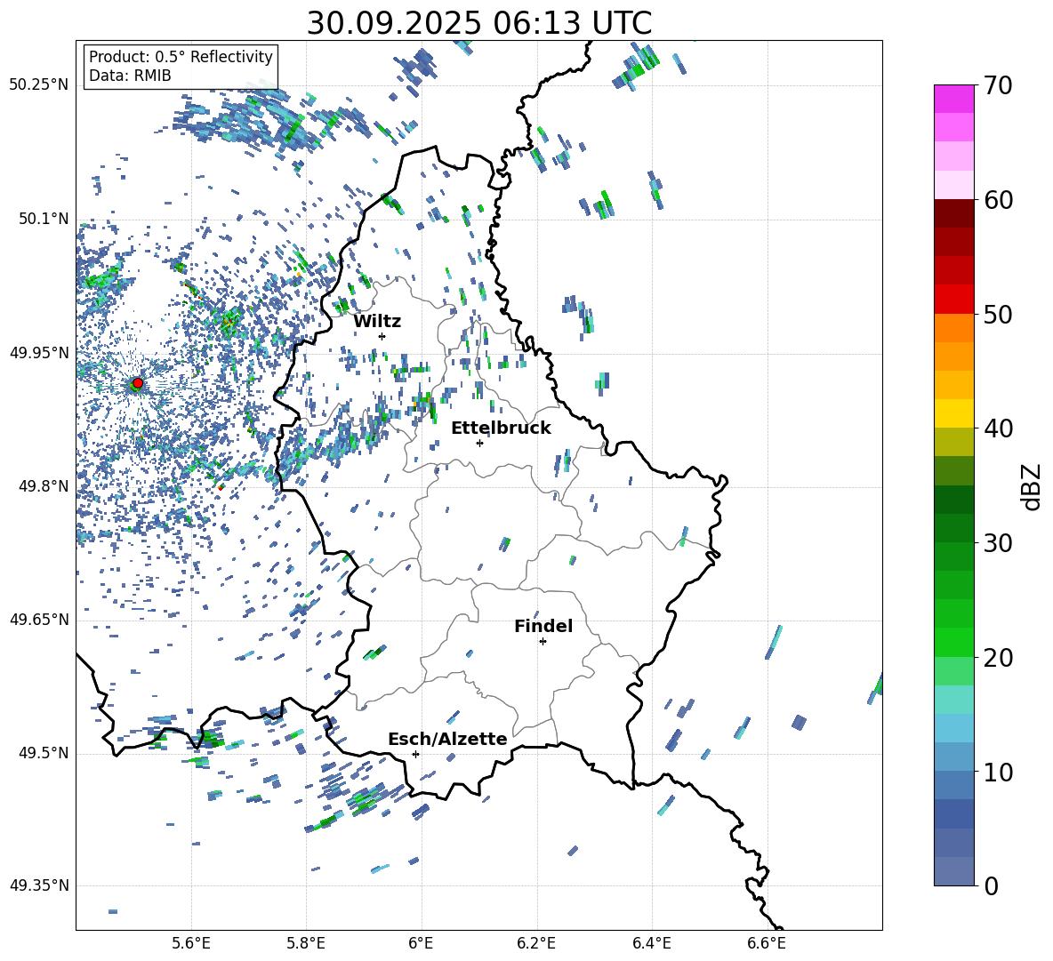Click the 6°E longitude label

click(x=421, y=943)
